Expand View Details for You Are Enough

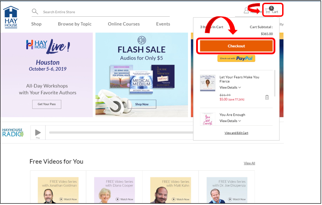230,121
